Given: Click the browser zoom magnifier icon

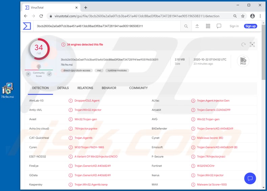Looking at the screenshot, I should pyautogui.click(x=235, y=16).
